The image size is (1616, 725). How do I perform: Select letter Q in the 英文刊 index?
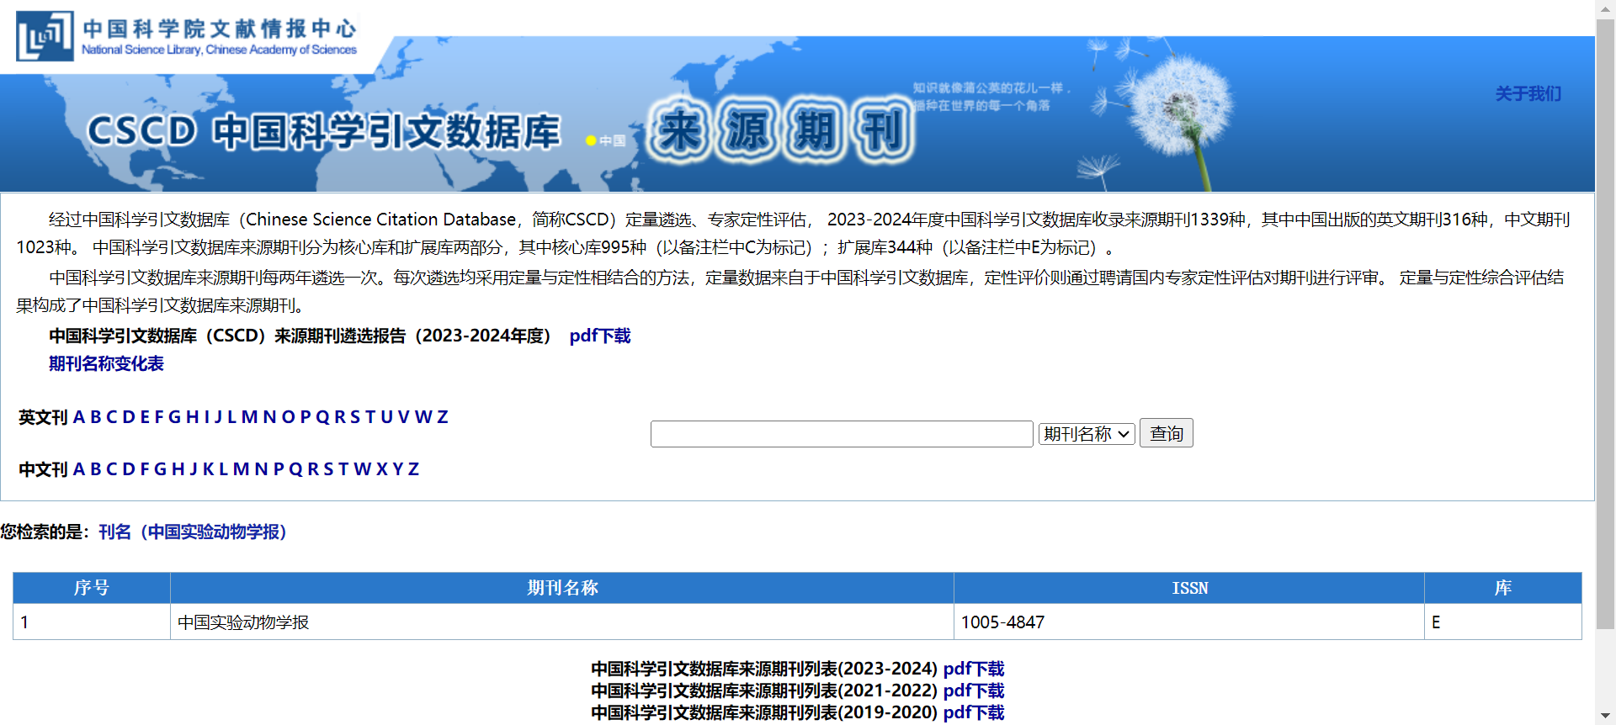(x=322, y=417)
